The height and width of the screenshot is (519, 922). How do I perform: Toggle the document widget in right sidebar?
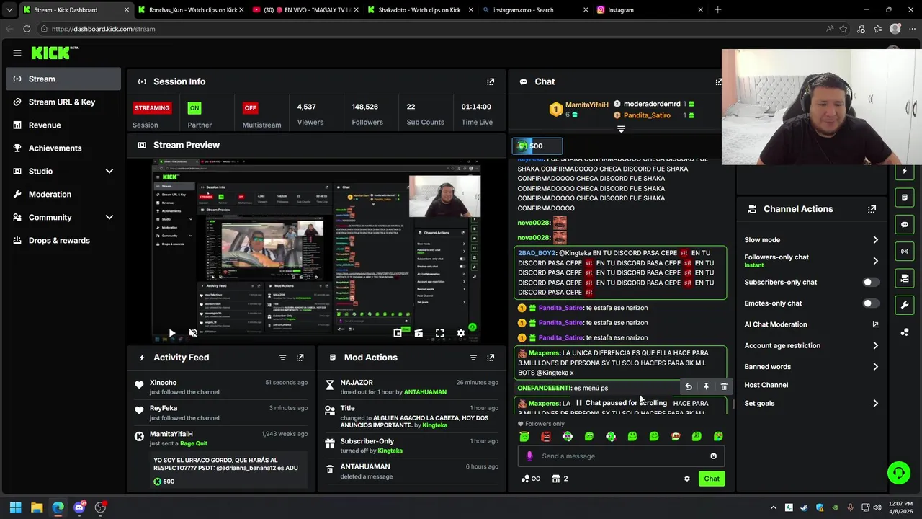[905, 197]
